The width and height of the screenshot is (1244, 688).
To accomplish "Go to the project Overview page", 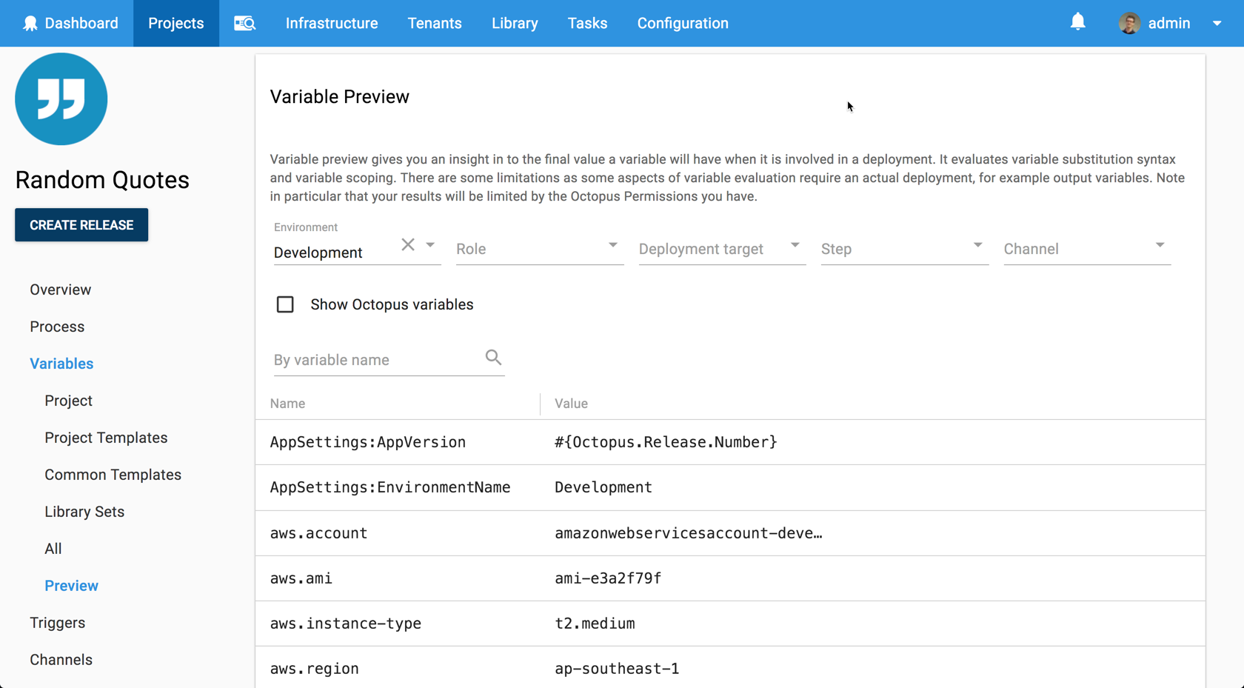I will 60,290.
